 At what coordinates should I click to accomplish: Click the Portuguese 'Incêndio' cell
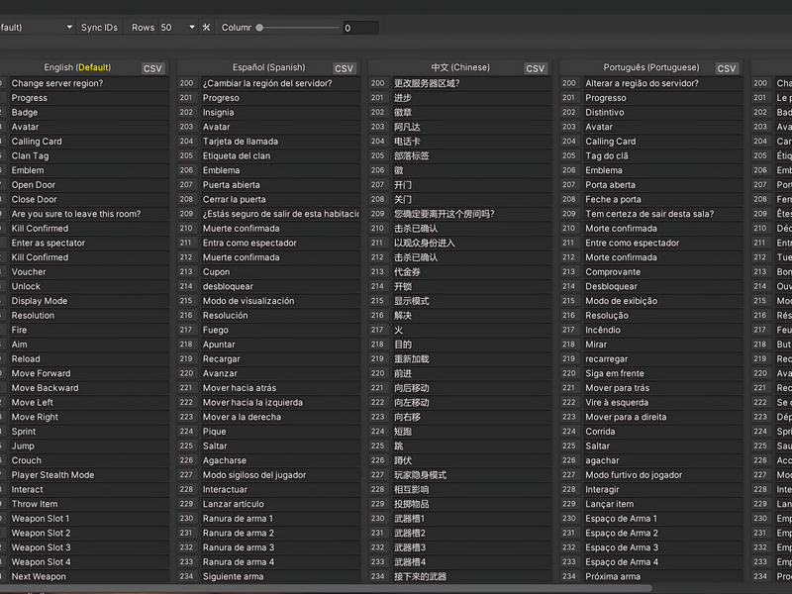tap(663, 330)
